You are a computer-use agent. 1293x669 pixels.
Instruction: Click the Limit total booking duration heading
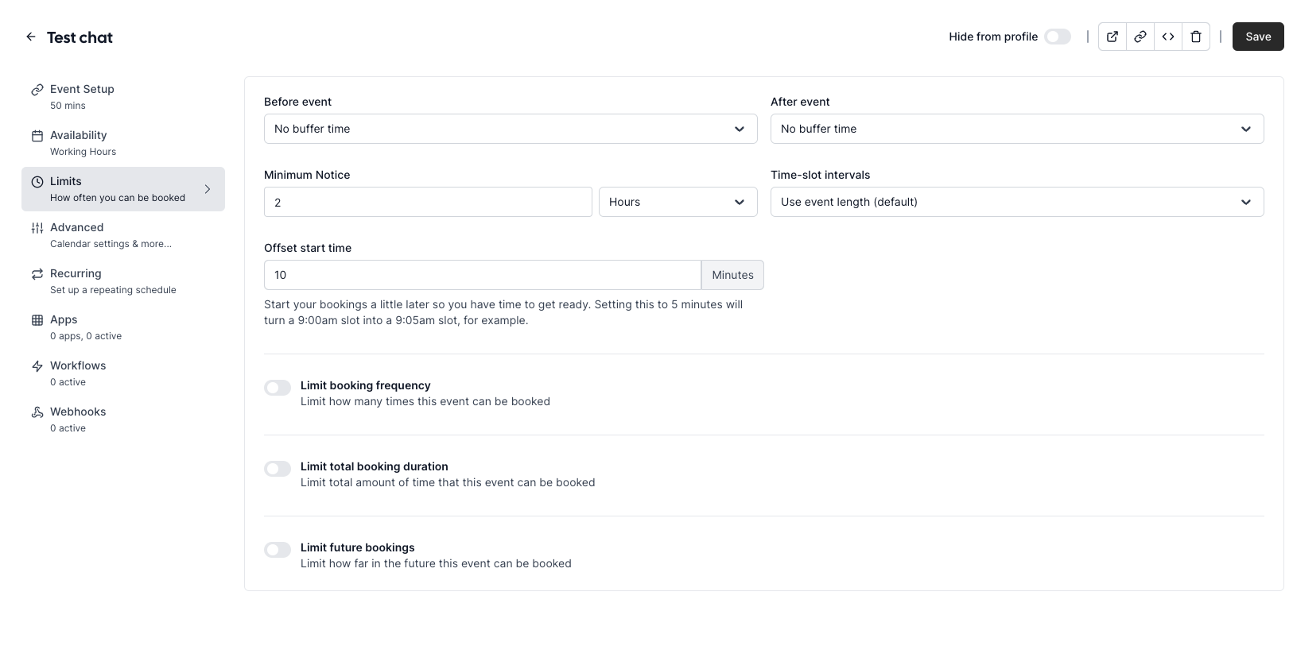(x=375, y=466)
